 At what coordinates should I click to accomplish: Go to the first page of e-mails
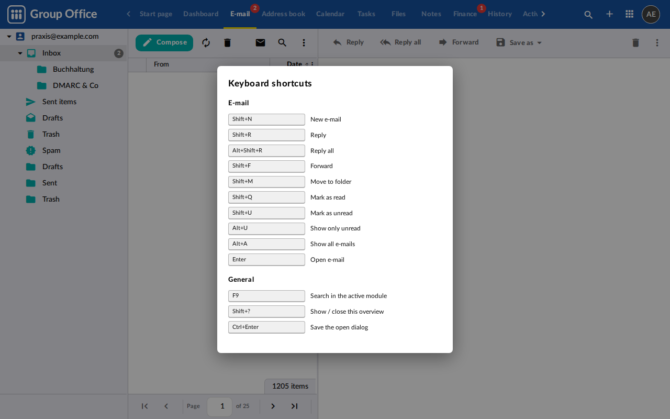[x=145, y=406]
